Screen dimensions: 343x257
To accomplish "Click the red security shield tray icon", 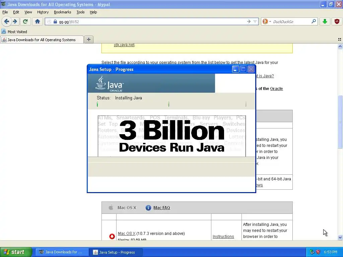I will tap(318, 252).
